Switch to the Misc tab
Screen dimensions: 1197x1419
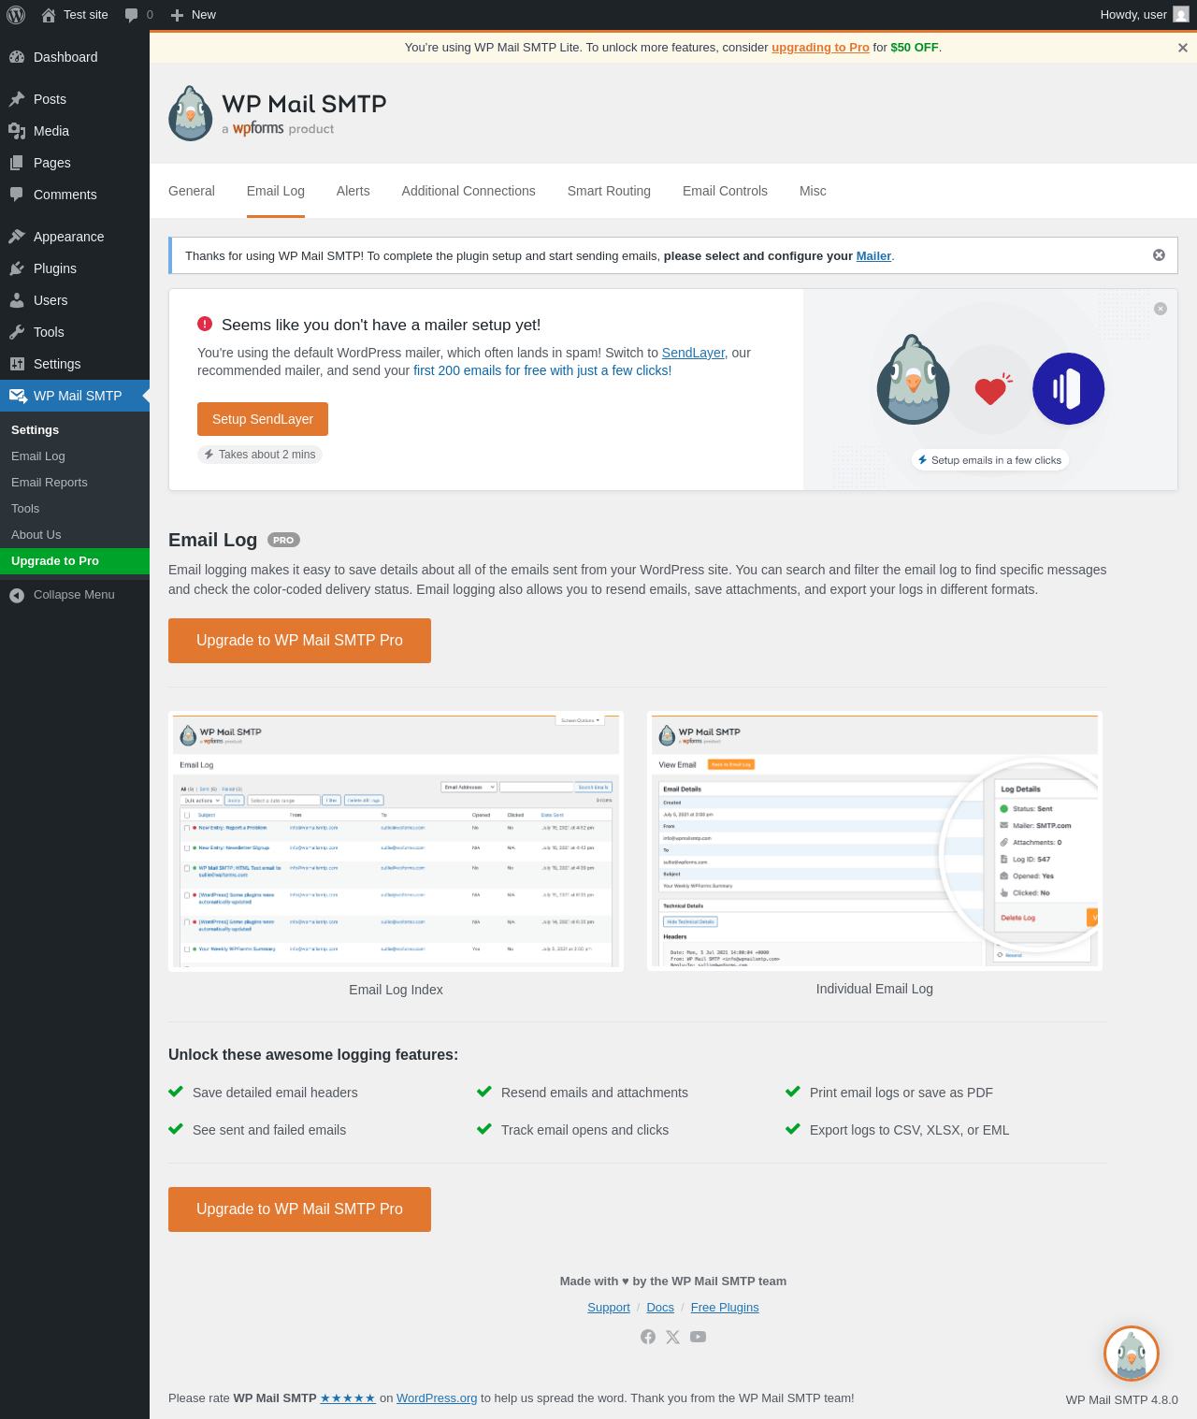click(813, 191)
